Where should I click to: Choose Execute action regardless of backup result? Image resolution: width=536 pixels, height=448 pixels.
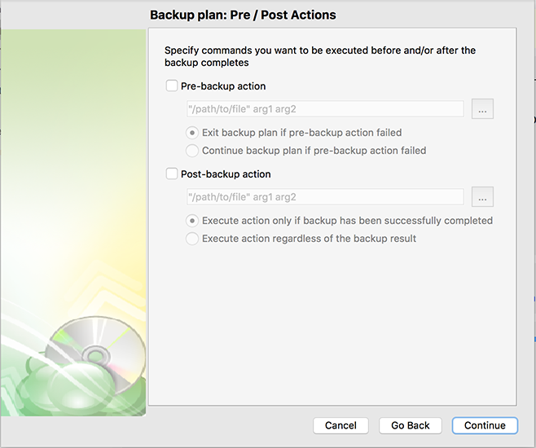(x=192, y=239)
